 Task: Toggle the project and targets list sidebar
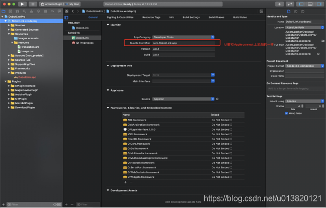pos(66,18)
